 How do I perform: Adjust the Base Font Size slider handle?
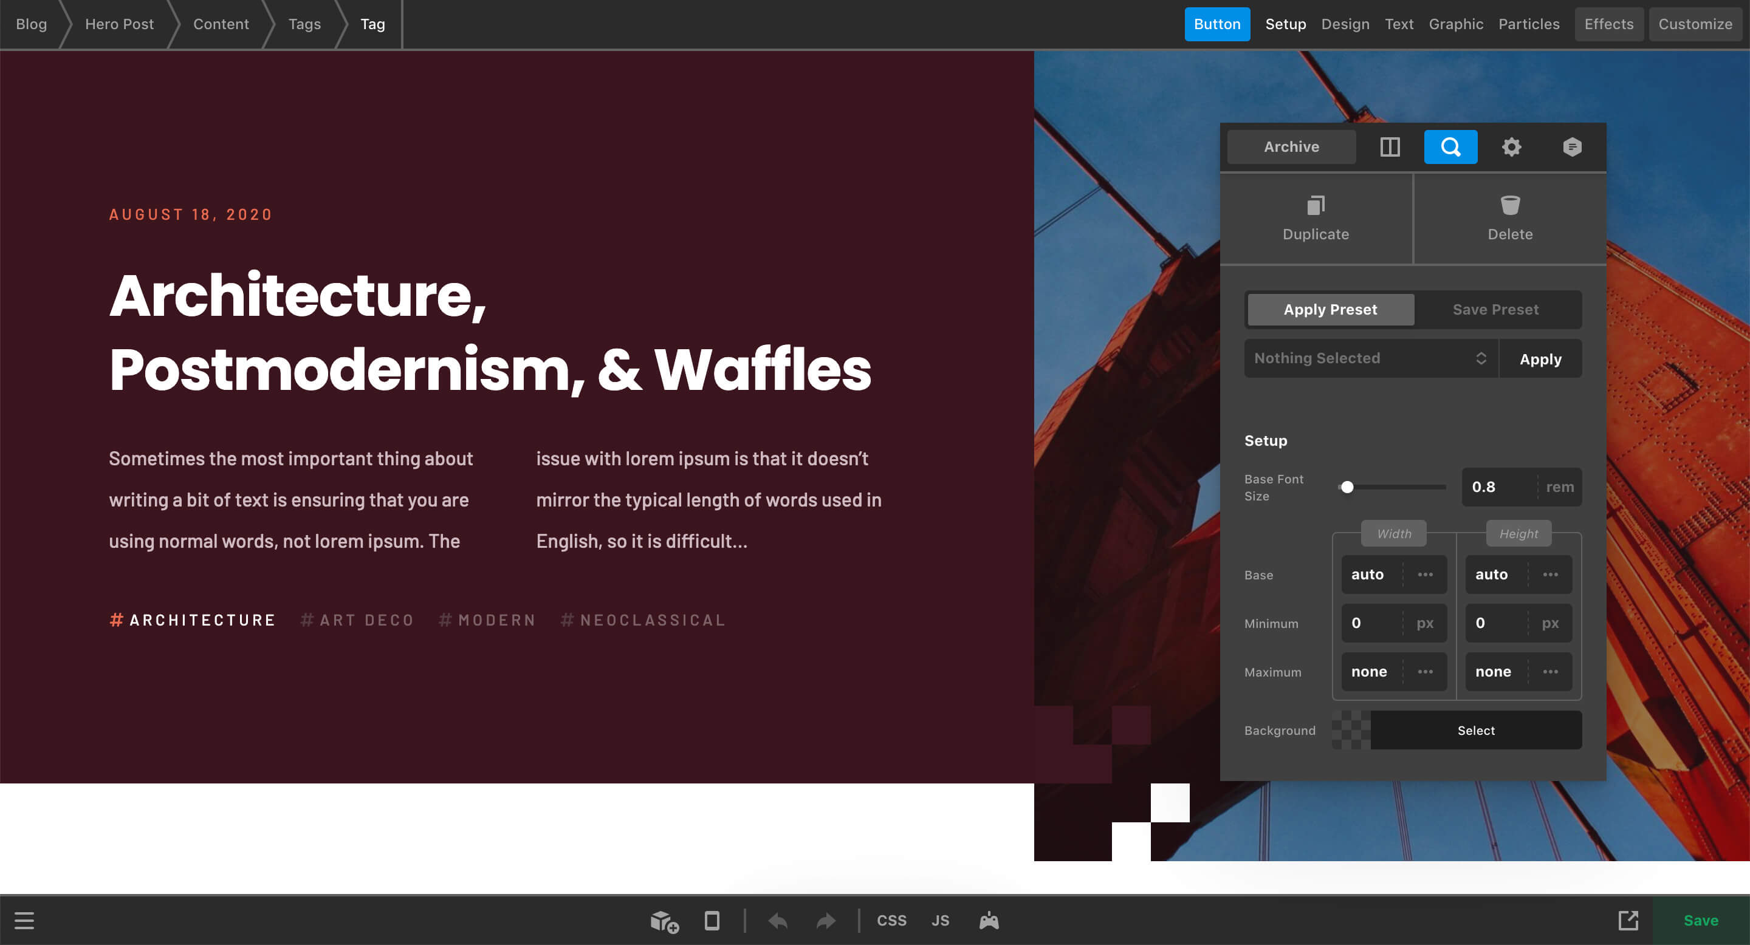1347,486
